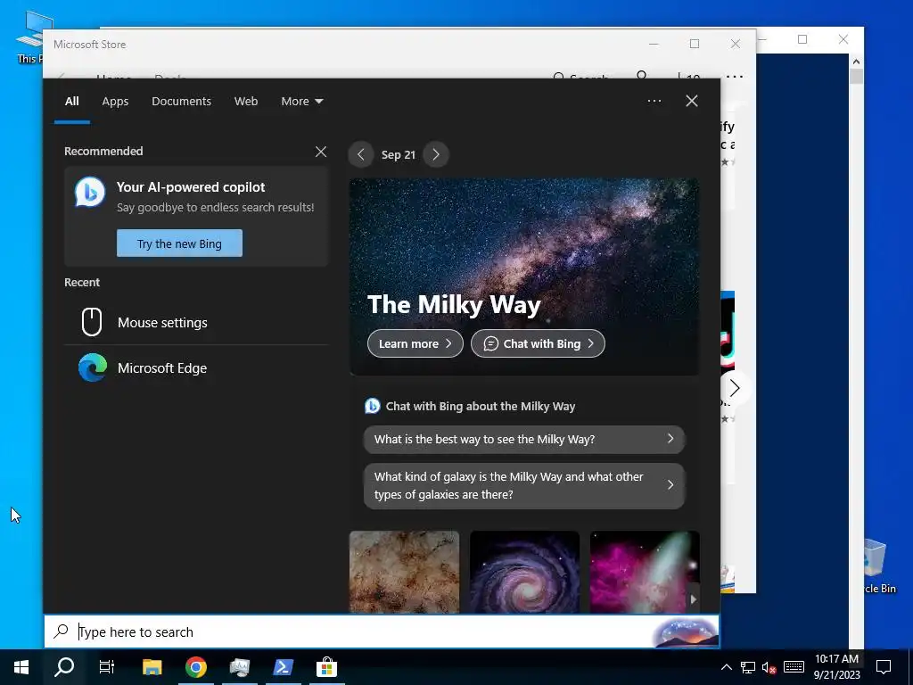This screenshot has height=685, width=913.
Task: Open the Documents search tab
Action: [x=181, y=102]
